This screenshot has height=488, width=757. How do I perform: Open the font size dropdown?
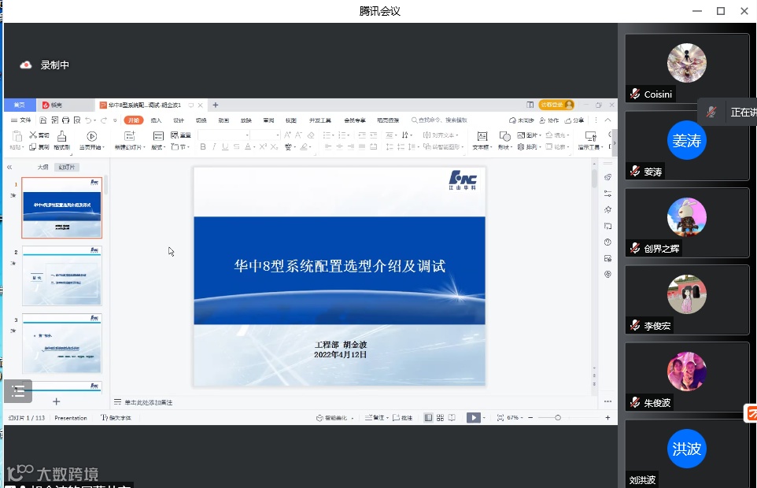coord(278,135)
